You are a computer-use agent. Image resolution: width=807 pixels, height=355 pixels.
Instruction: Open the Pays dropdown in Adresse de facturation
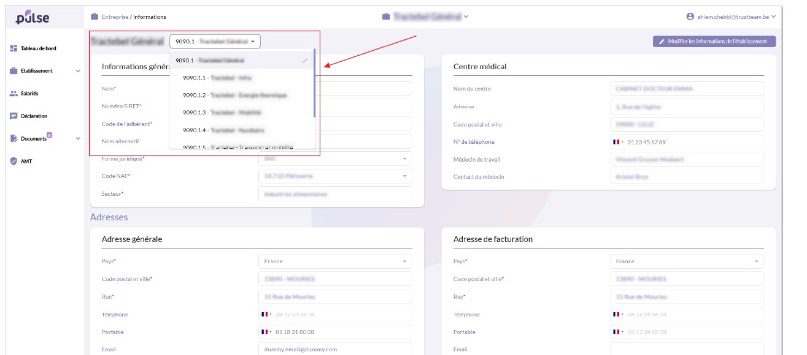[687, 261]
